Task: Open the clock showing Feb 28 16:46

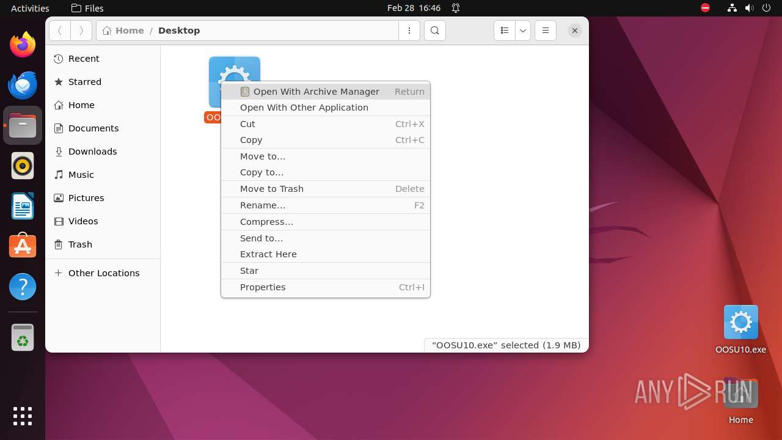Action: point(414,8)
